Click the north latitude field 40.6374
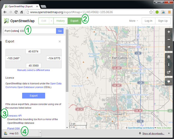174x139 pixels. click(33, 52)
